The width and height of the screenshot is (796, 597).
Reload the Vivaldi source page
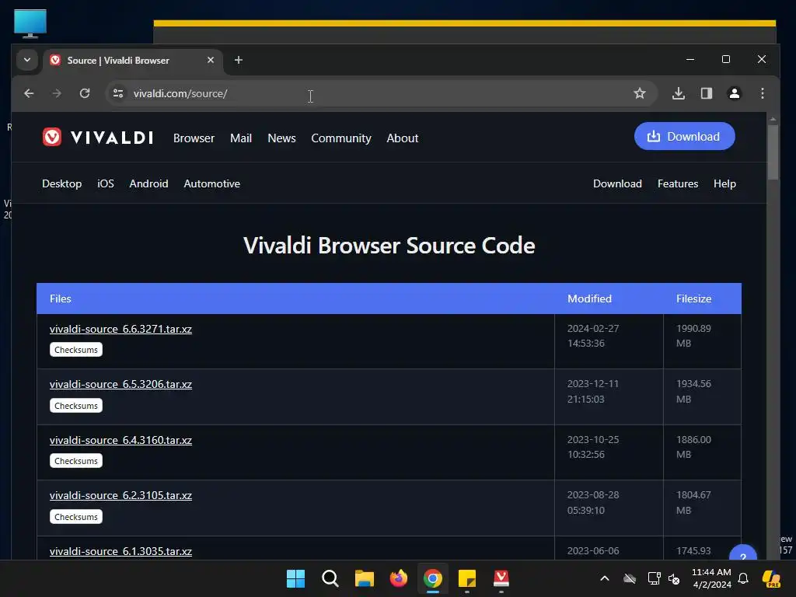[x=85, y=93]
